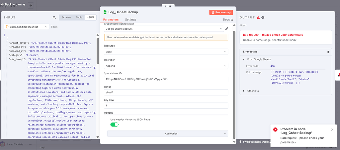Click the Google Sheets node icon
The image size is (340, 150).
click(105, 12)
